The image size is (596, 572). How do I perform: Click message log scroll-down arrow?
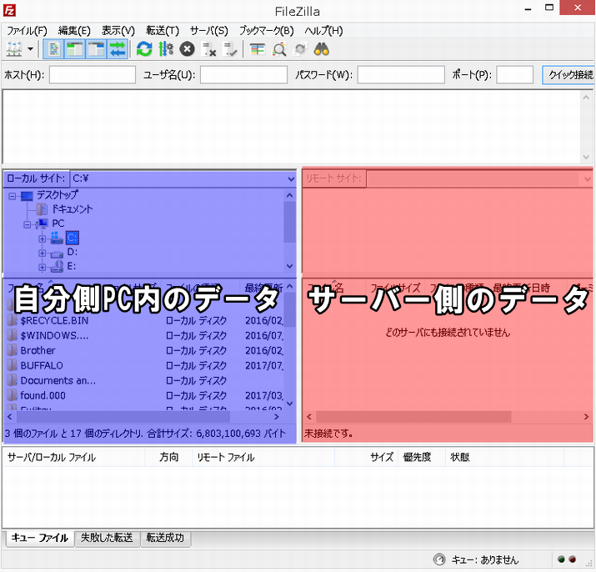(x=586, y=157)
